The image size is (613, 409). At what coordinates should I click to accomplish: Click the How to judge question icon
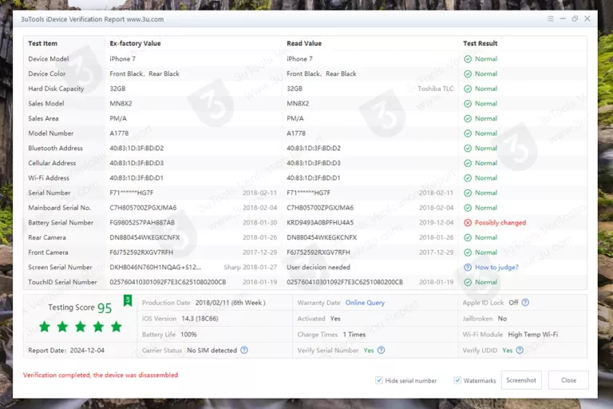(x=468, y=268)
